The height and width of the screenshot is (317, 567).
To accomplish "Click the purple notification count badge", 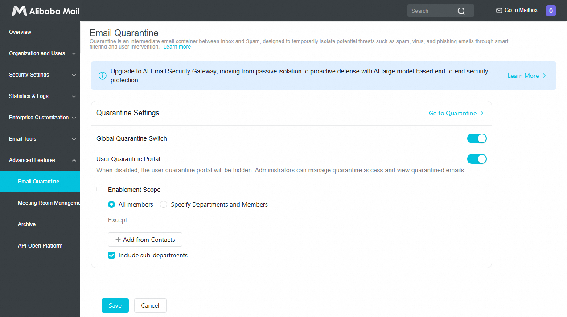I will [551, 11].
